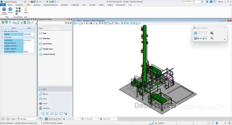
Task: Open the Facebook social media icon
Action: point(17,14)
